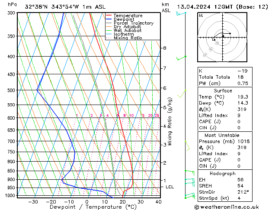Viewport: 272px width, 210px height.
Task: Click the Parcel Trajectory legend label
Action: click(x=134, y=23)
